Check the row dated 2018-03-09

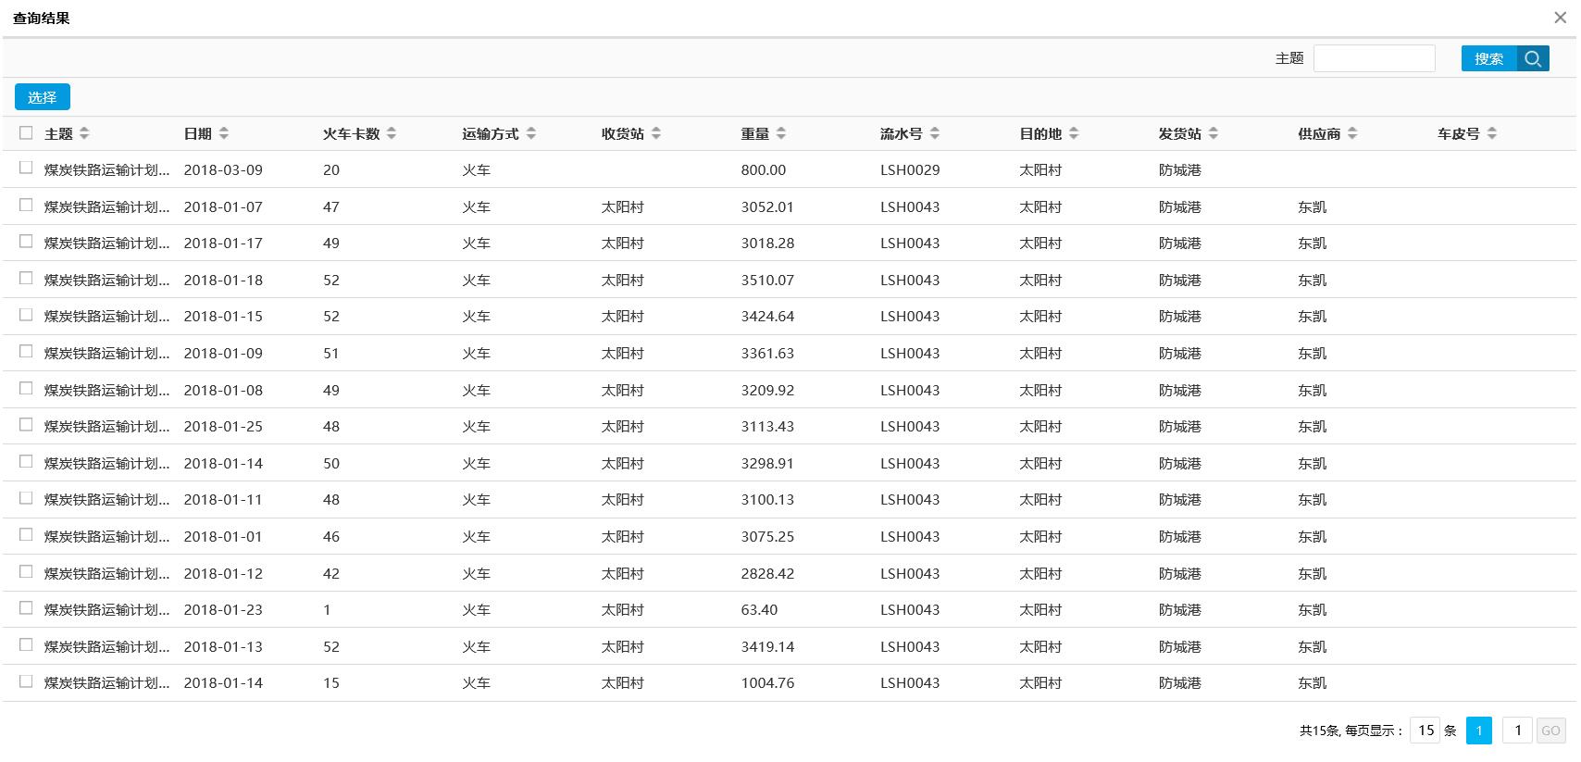coord(26,169)
